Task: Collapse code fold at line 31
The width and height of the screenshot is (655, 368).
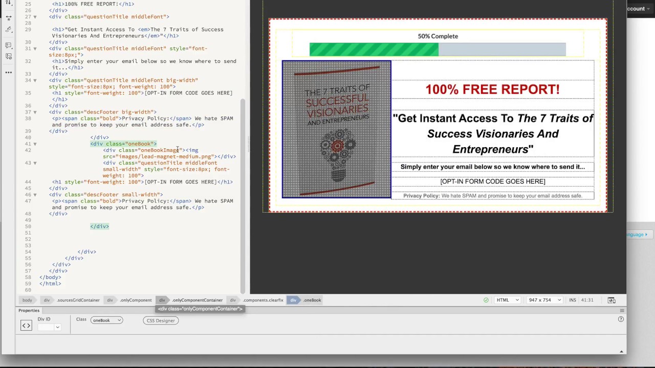Action: pyautogui.click(x=35, y=49)
